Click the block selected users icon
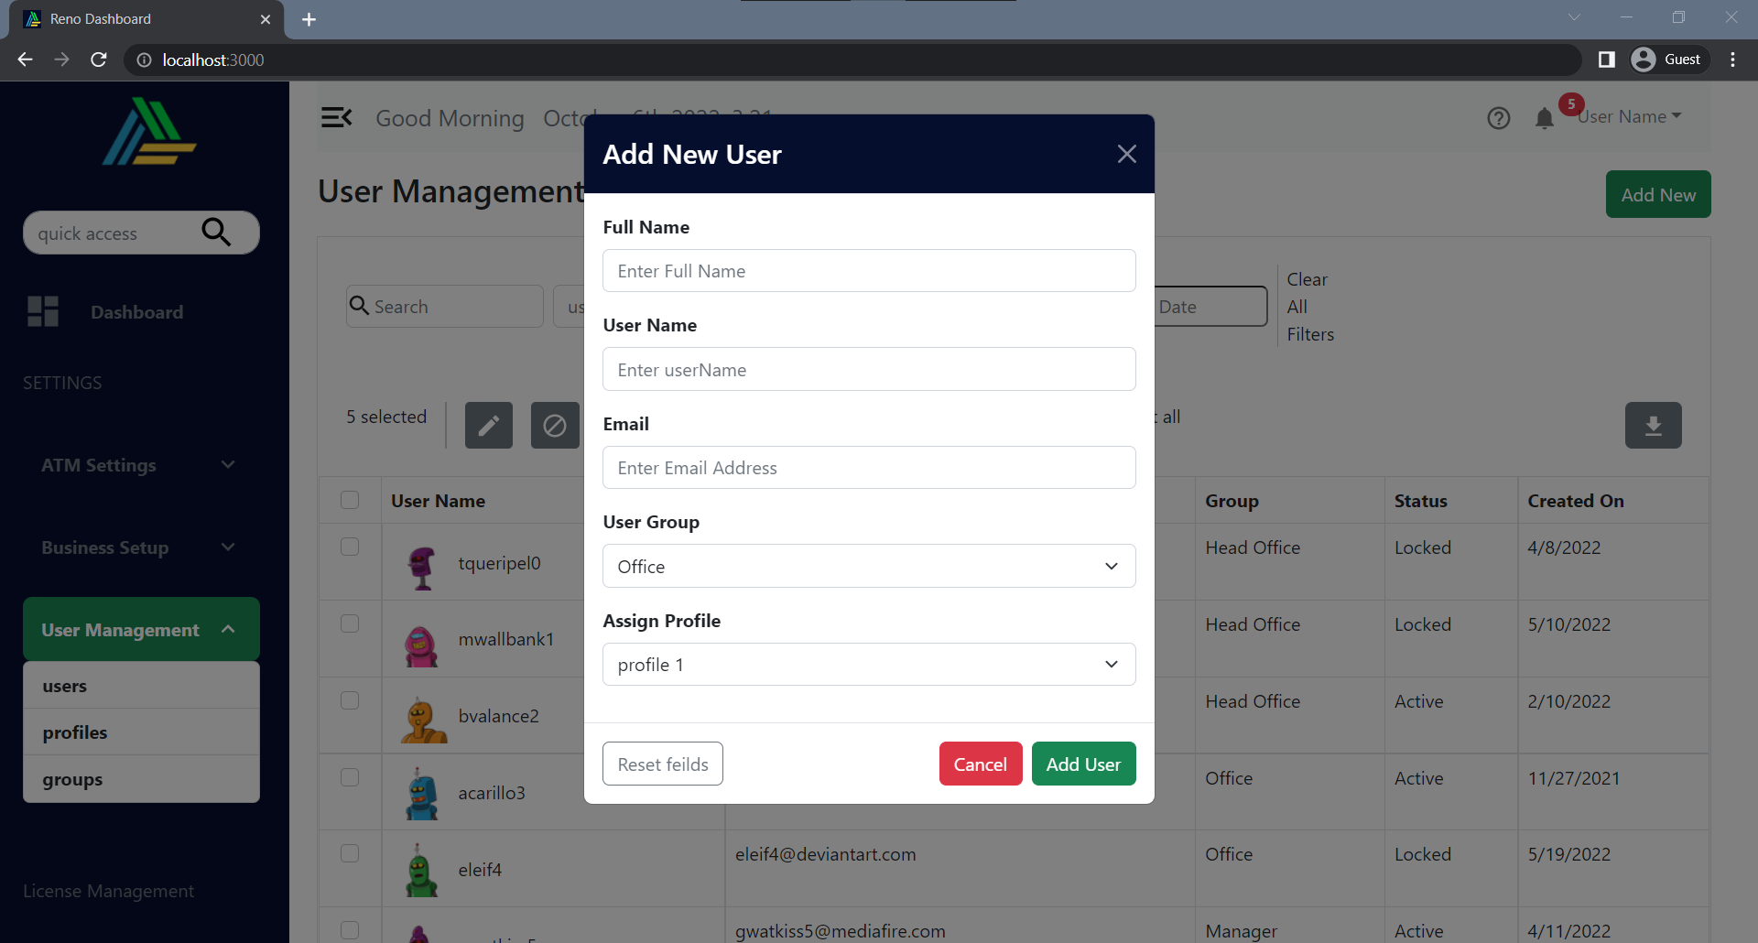This screenshot has width=1758, height=943. pos(555,426)
